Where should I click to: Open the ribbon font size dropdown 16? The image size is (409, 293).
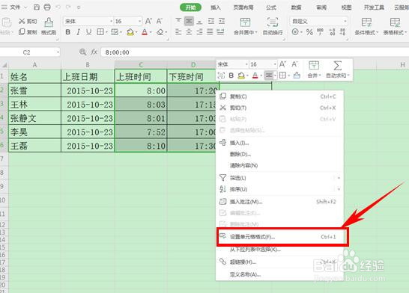(x=140, y=21)
